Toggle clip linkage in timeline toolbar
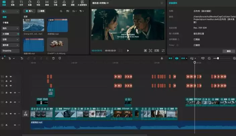The height and width of the screenshot is (136, 236). point(183,58)
